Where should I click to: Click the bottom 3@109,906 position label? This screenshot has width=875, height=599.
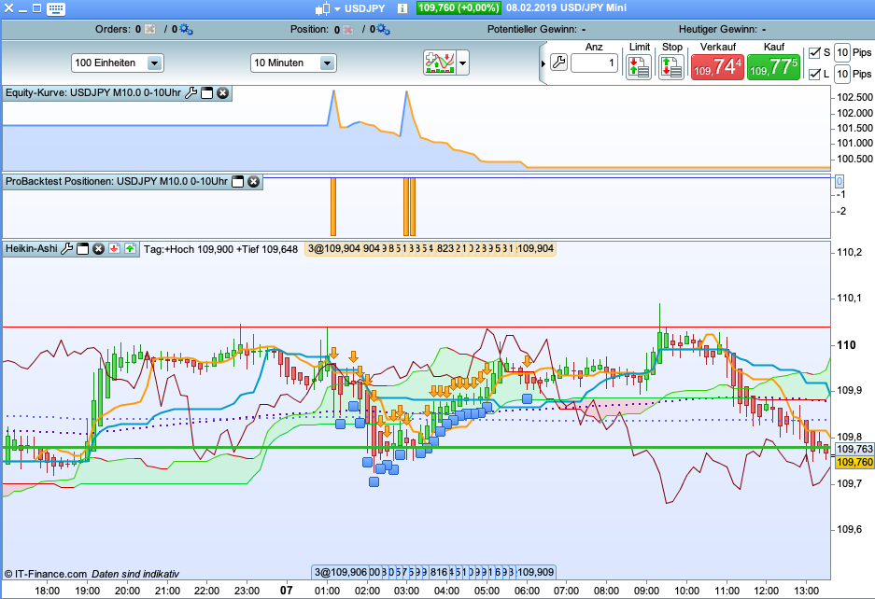click(x=341, y=572)
